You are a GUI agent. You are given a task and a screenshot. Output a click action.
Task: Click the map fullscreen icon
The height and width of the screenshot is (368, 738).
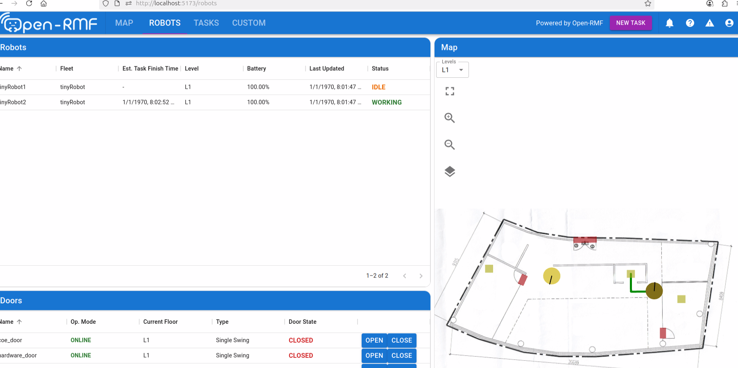pyautogui.click(x=450, y=91)
